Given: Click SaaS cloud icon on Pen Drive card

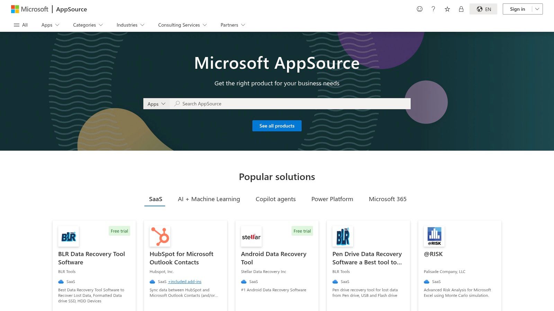Looking at the screenshot, I should click(335, 282).
